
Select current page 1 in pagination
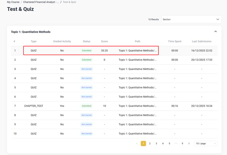click(x=143, y=143)
